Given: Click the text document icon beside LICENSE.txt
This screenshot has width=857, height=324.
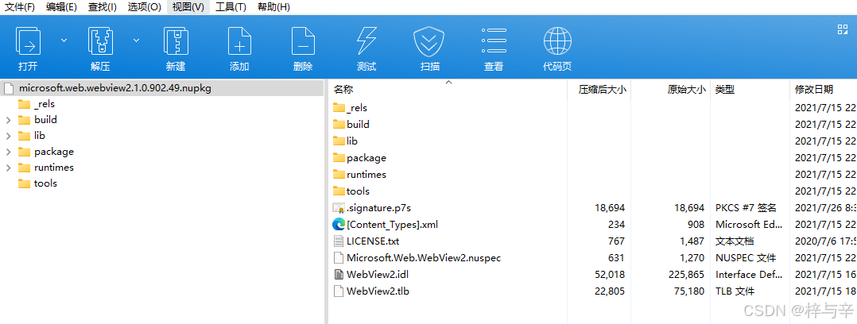Looking at the screenshot, I should pos(339,241).
